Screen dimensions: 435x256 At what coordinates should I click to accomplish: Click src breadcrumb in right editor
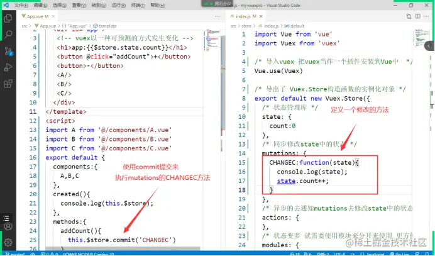233,26
